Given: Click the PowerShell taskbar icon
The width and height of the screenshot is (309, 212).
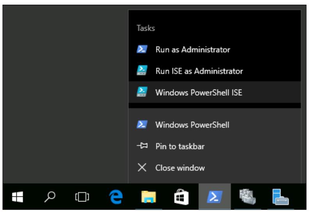Looking at the screenshot, I should (x=215, y=196).
